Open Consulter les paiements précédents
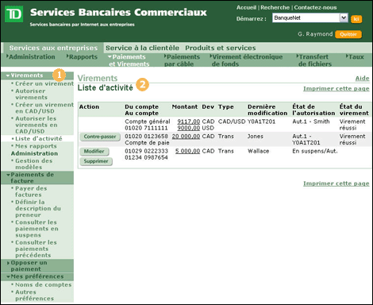The height and width of the screenshot is (305, 373). coord(36,249)
